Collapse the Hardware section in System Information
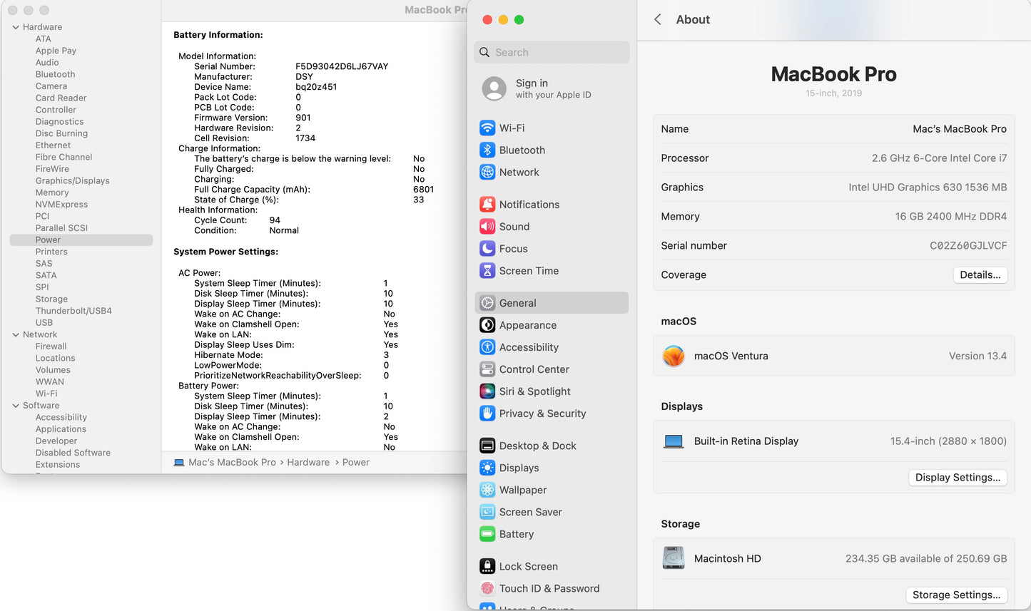The image size is (1031, 611). tap(16, 26)
